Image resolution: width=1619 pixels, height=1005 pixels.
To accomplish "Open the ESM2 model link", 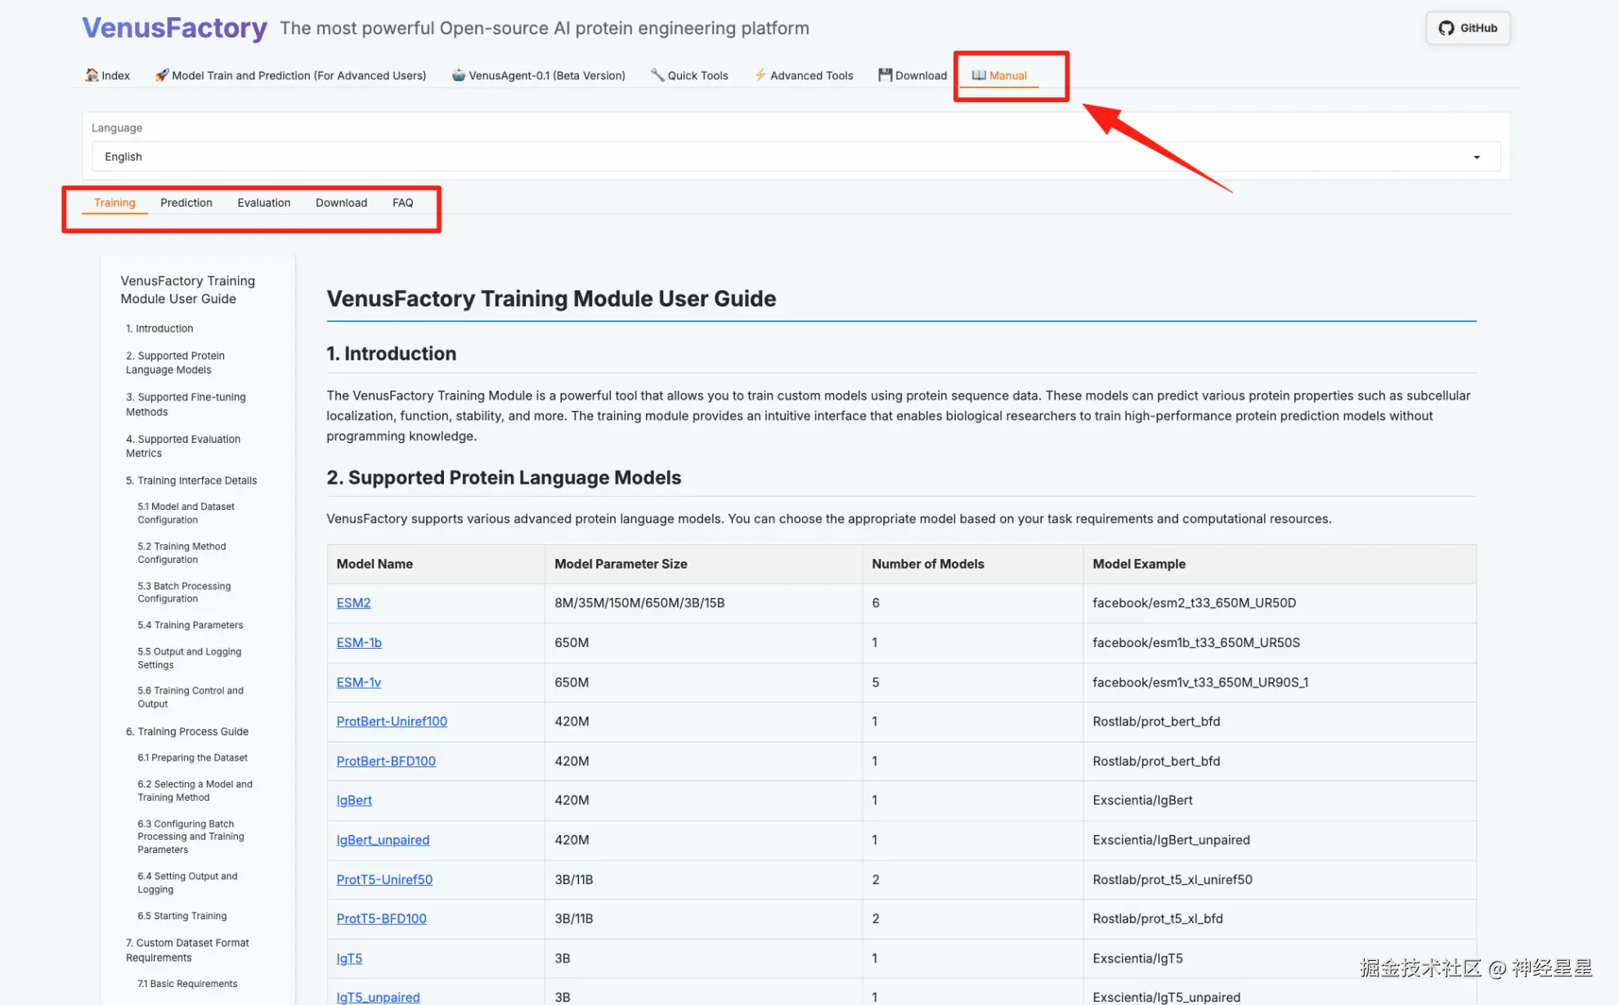I will (353, 603).
